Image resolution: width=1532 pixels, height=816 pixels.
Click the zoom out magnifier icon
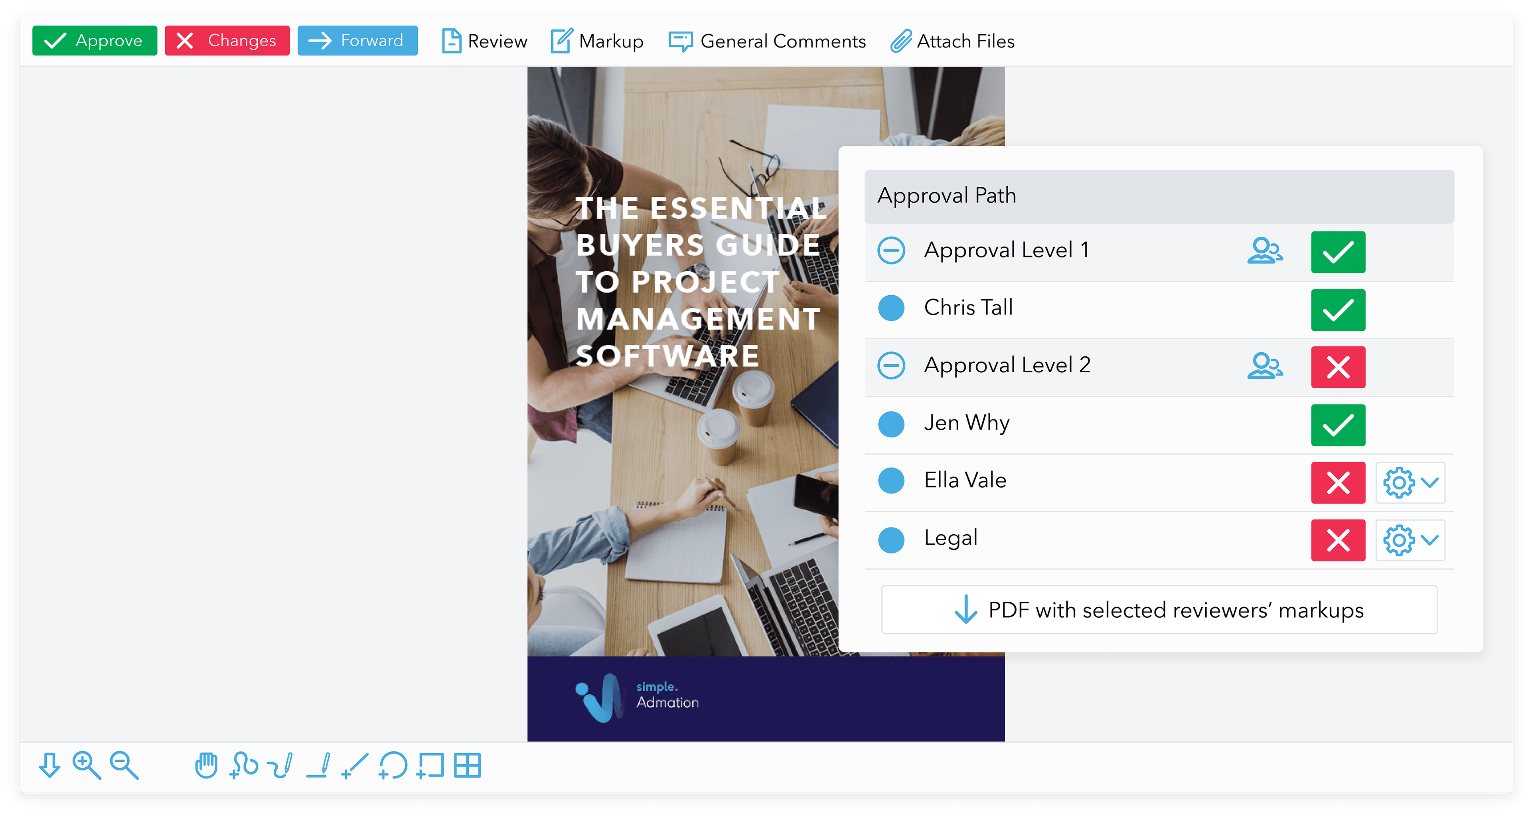pyautogui.click(x=124, y=765)
